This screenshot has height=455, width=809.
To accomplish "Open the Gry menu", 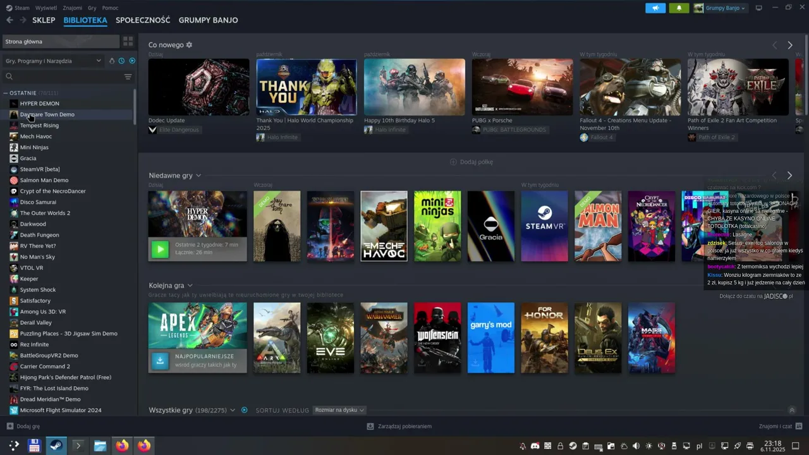I will pos(92,8).
